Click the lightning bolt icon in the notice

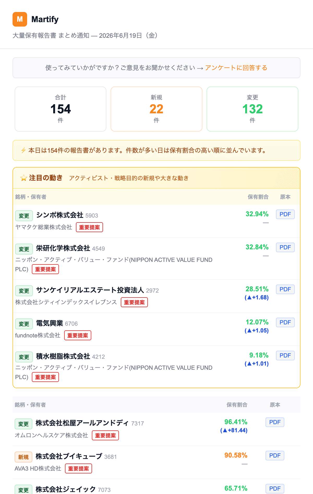23,150
